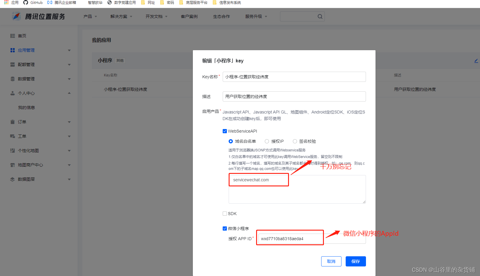Viewport: 480px width, 276px height.
Task: Open the 解决方案 top menu
Action: [x=121, y=16]
